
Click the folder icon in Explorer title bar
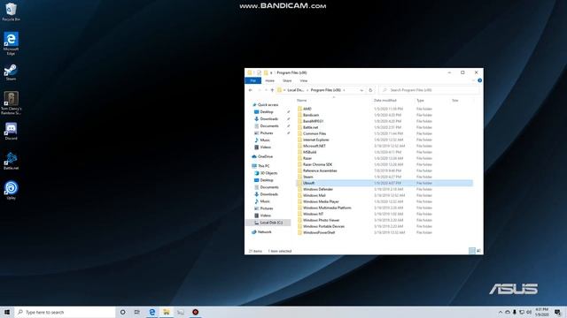pyautogui.click(x=250, y=72)
